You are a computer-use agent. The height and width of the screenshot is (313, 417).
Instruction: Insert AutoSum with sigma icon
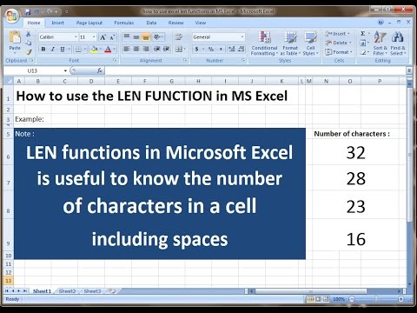[x=363, y=34]
